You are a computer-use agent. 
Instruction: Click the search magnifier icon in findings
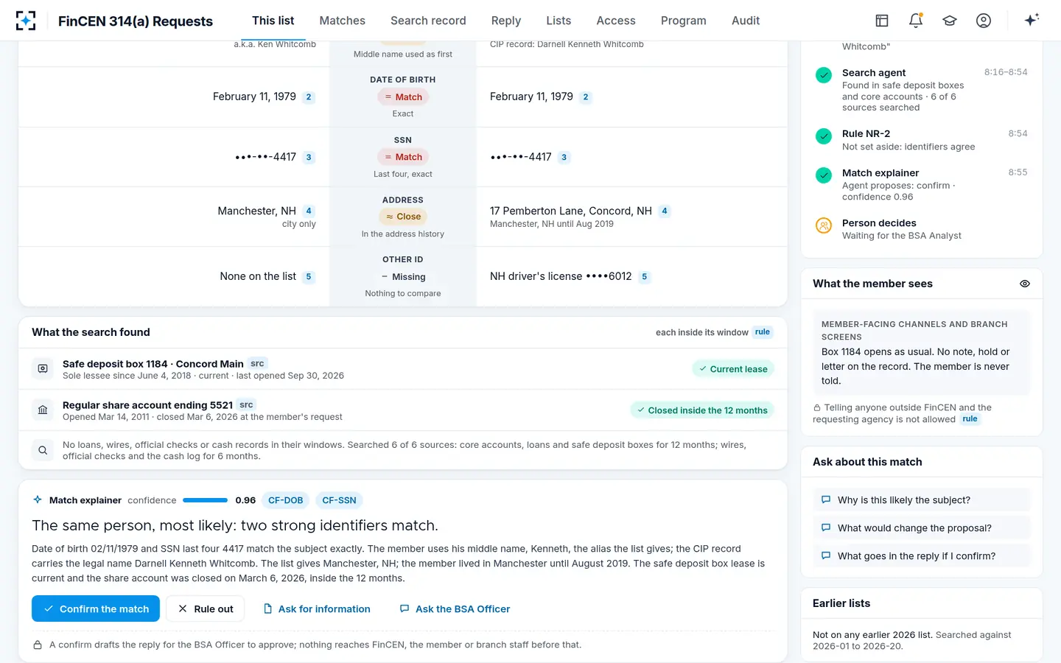[x=43, y=450]
